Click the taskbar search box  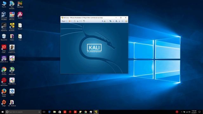click(x=23, y=112)
